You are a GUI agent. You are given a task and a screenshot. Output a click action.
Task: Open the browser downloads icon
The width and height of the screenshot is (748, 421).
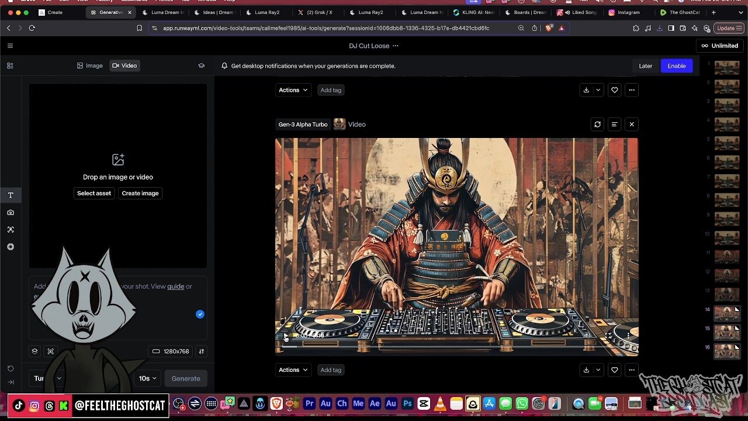tap(660, 27)
